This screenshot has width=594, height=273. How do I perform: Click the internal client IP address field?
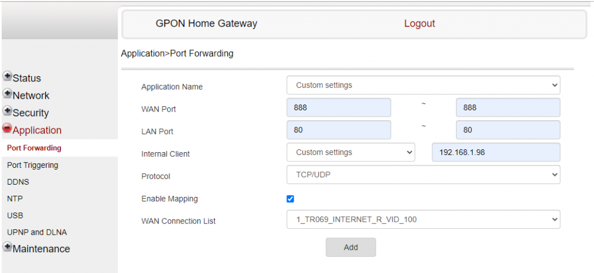496,152
